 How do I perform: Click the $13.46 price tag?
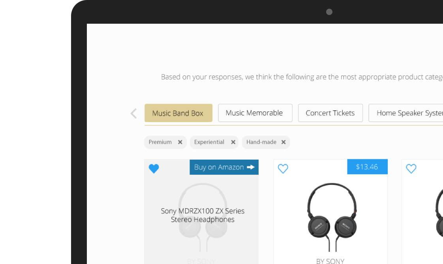[x=367, y=167]
